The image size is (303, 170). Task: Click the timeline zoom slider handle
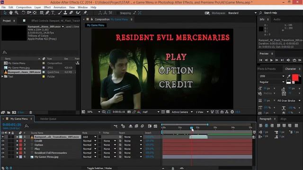pos(173,168)
